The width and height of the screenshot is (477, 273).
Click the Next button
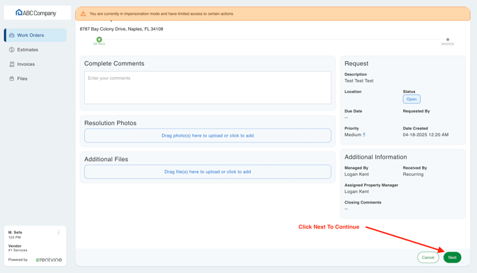[453, 258]
